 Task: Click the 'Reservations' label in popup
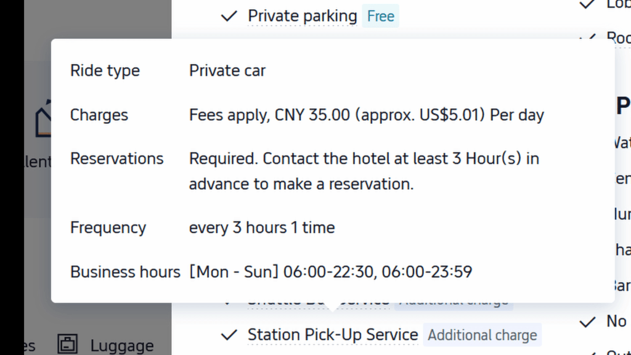[117, 159]
